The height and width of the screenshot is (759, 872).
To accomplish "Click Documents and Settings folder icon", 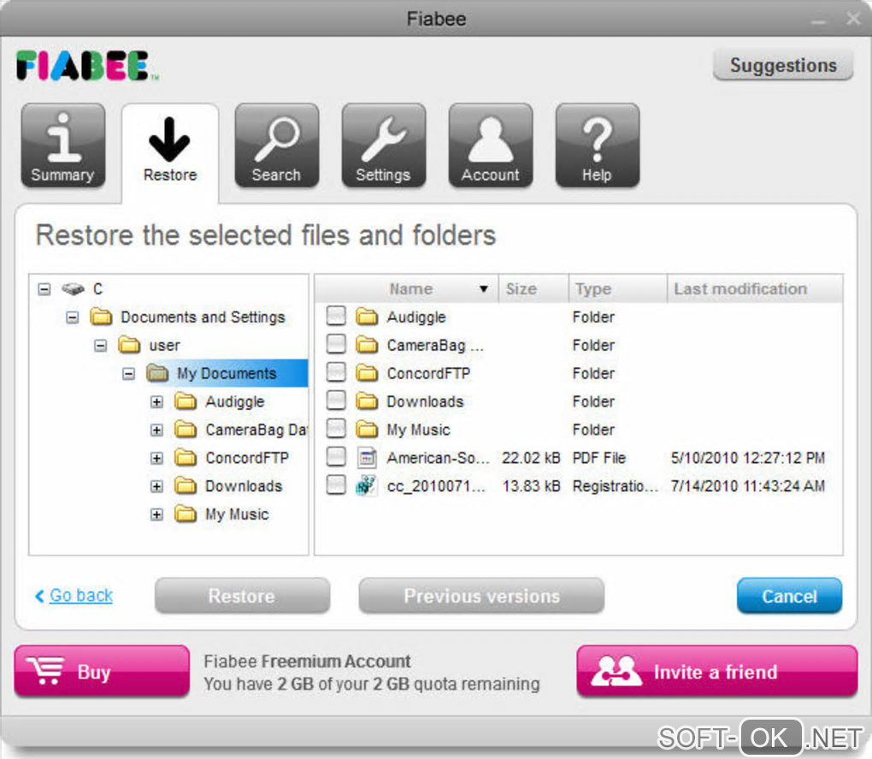I will click(101, 317).
